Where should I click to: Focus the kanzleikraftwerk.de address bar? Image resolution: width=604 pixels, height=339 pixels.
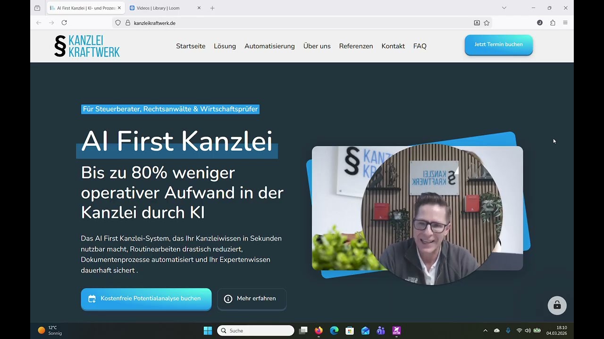[x=302, y=23]
